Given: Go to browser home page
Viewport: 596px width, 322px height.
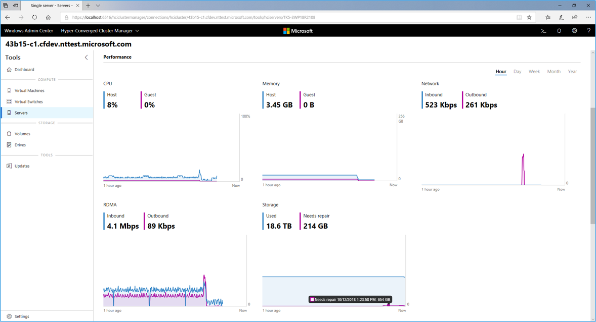Looking at the screenshot, I should click(48, 18).
